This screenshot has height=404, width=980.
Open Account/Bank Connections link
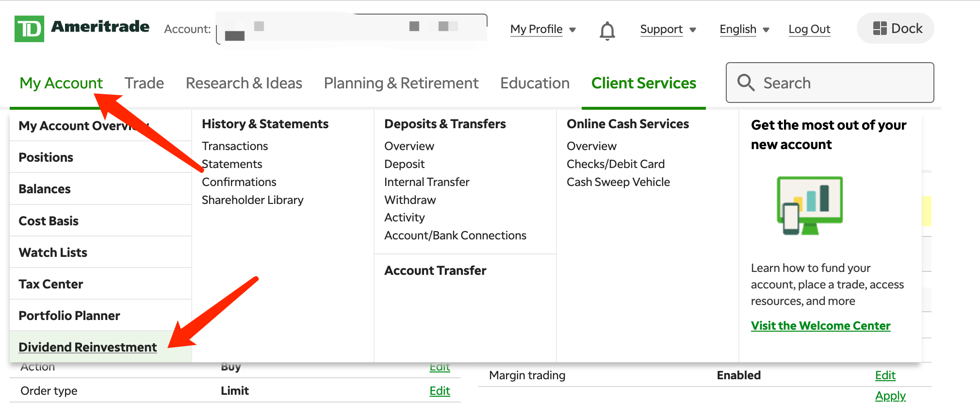pos(455,236)
